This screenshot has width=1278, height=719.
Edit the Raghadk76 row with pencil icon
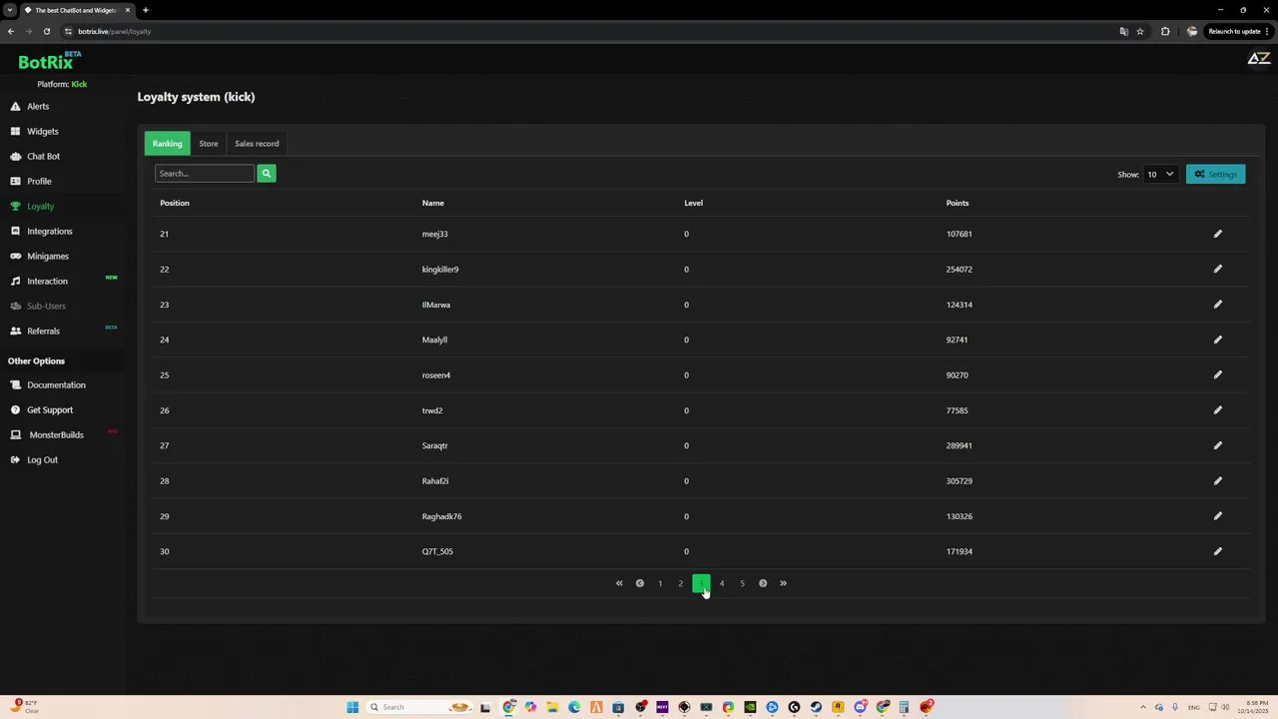click(x=1217, y=516)
